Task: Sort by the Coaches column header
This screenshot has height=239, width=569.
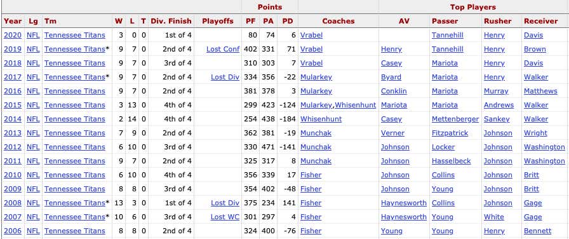Action: [x=338, y=21]
